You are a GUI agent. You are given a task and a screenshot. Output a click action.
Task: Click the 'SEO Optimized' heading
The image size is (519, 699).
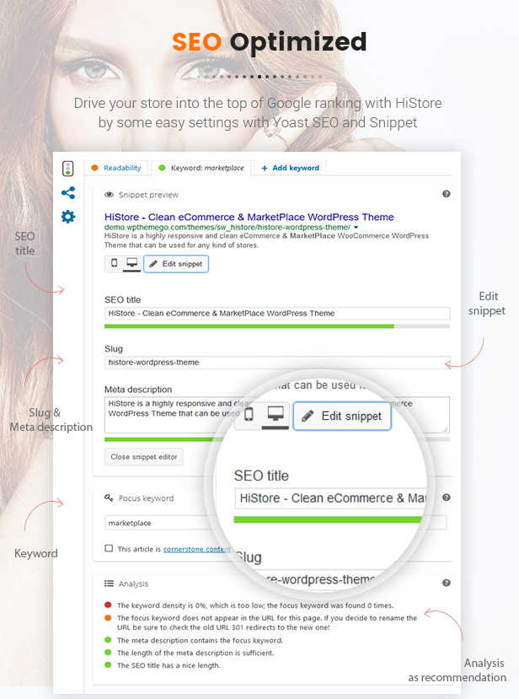coord(270,42)
